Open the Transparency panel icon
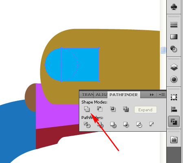This screenshot has height=163, width=183. coord(174,49)
